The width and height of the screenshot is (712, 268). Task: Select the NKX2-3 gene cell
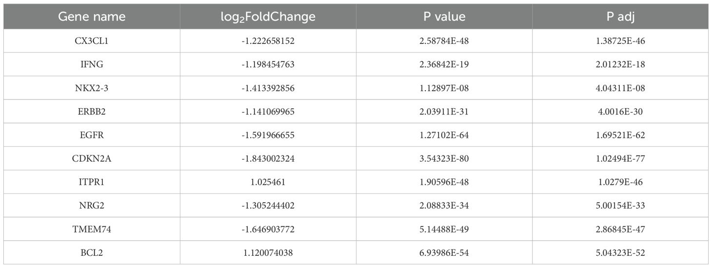pos(92,88)
